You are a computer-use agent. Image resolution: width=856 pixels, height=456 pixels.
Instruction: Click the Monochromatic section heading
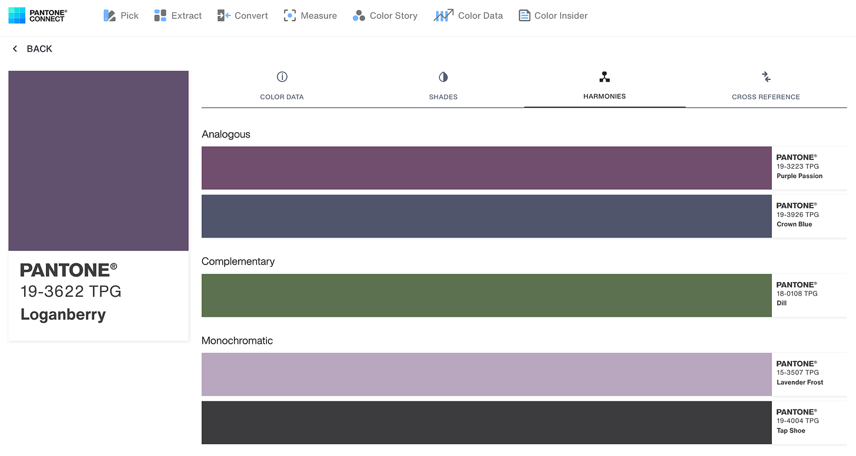pos(237,341)
